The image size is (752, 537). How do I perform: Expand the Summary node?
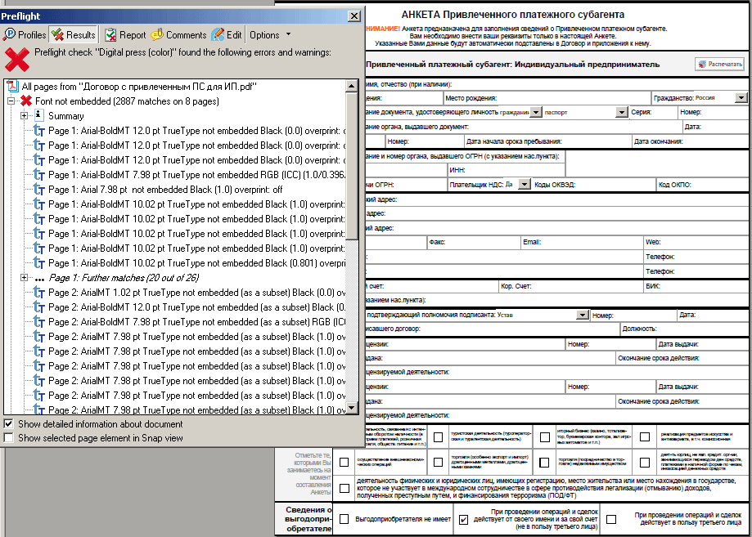[24, 116]
